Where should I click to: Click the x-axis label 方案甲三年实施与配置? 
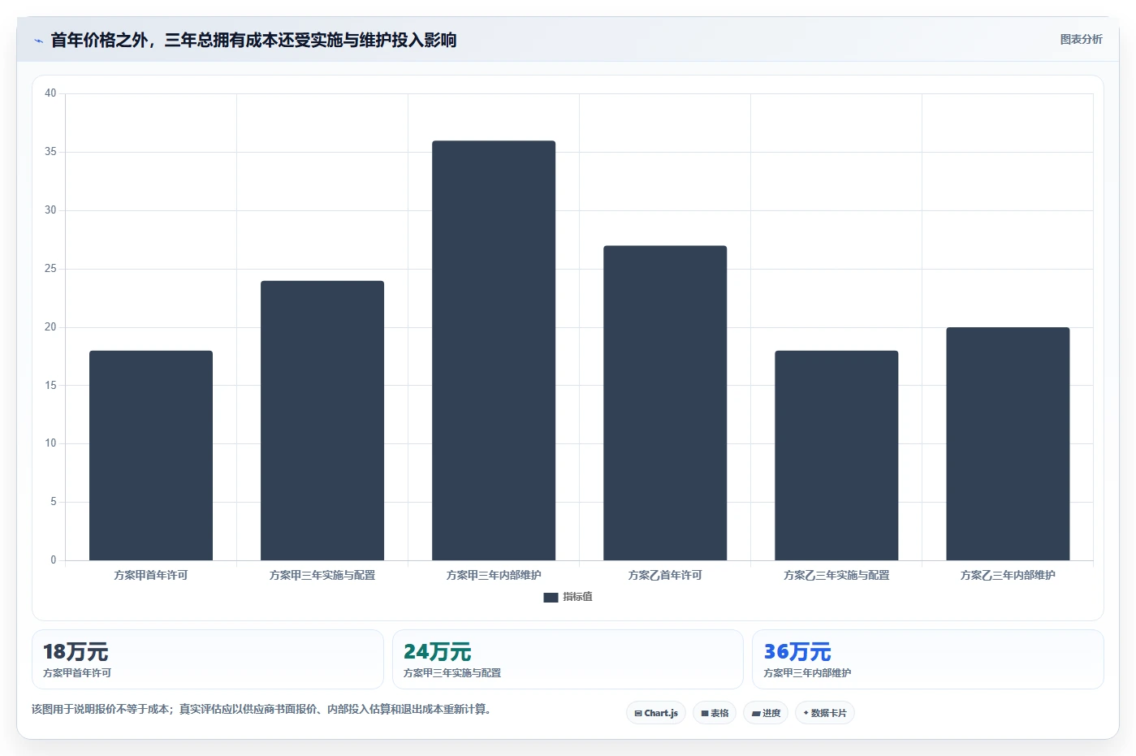click(x=322, y=575)
